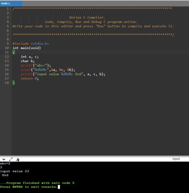Fold the comment block at line 1
The width and height of the screenshot is (189, 193).
10,9
